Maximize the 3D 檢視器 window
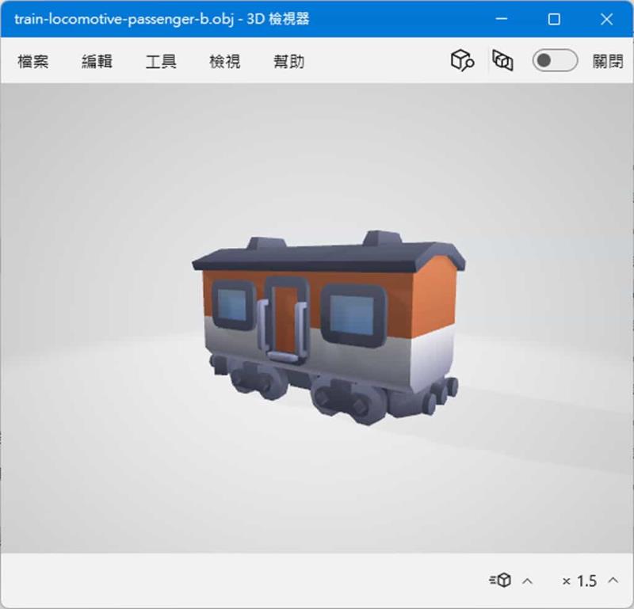Image resolution: width=634 pixels, height=609 pixels. point(554,19)
